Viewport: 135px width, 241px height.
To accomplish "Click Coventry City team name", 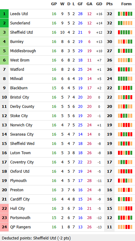I will [x=22, y=162].
